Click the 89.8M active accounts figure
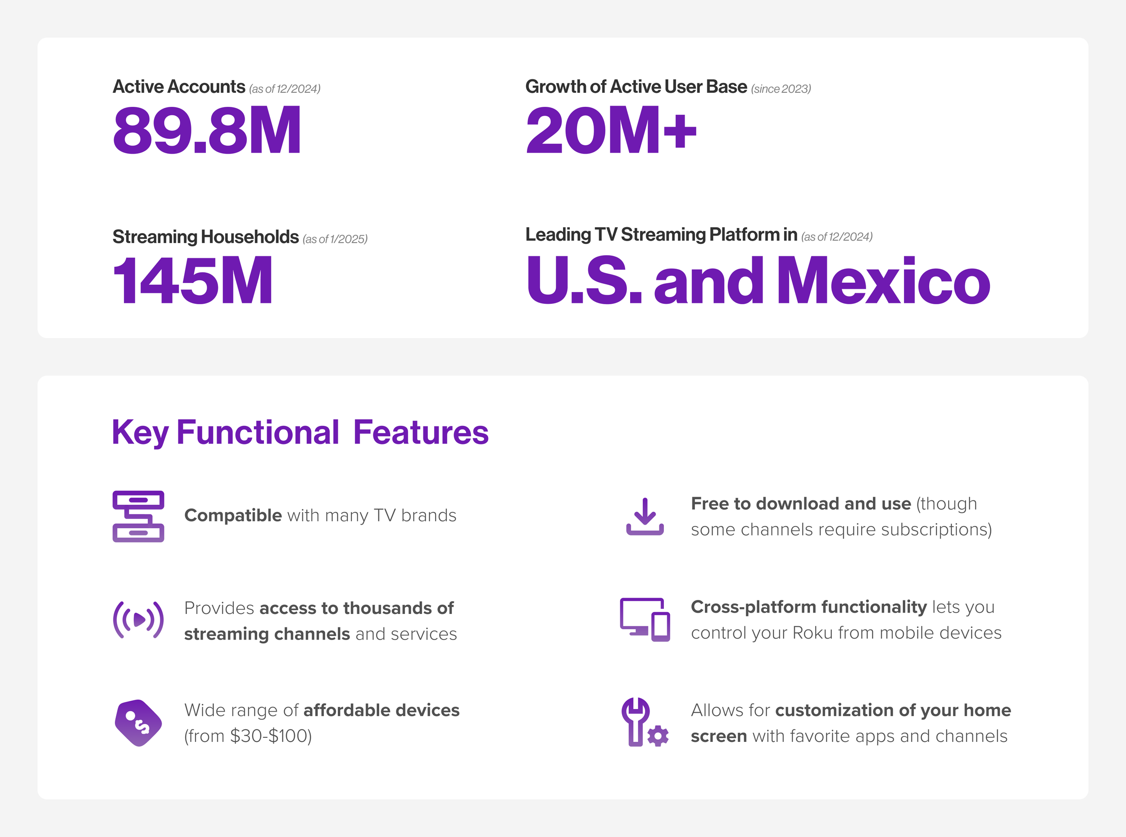Image resolution: width=1126 pixels, height=837 pixels. pos(207,130)
